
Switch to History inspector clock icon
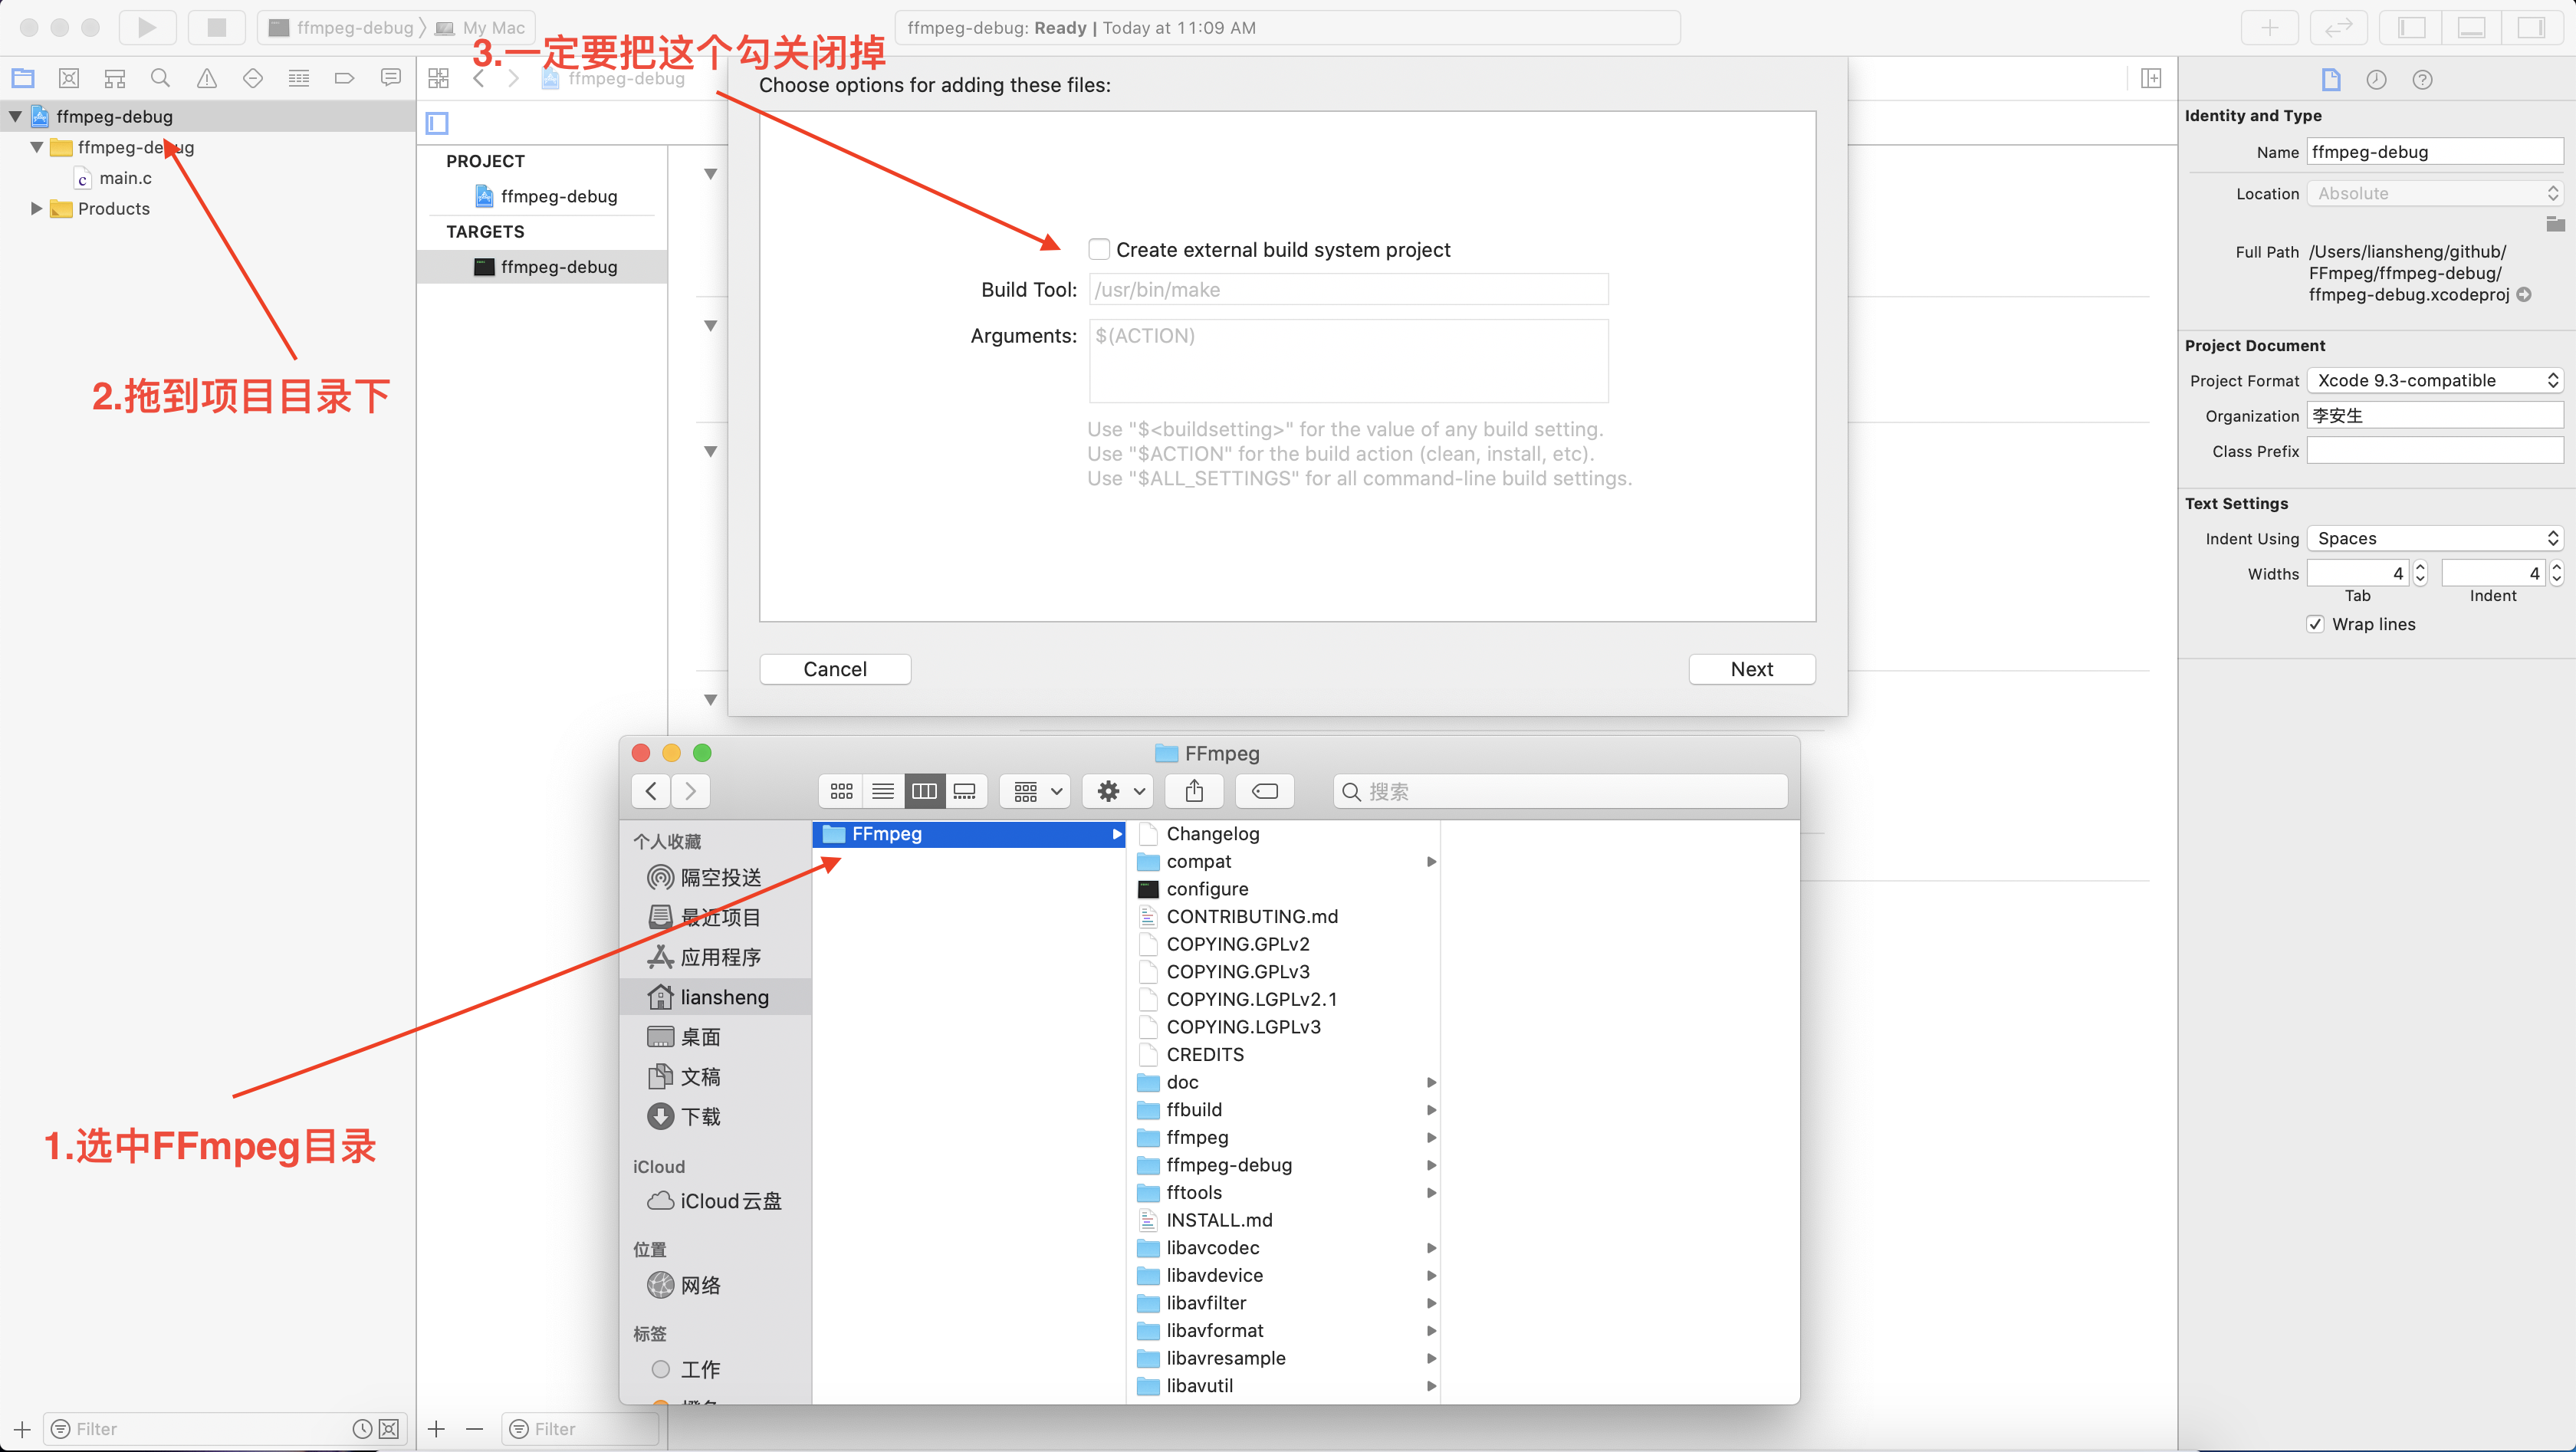pos(2376,80)
